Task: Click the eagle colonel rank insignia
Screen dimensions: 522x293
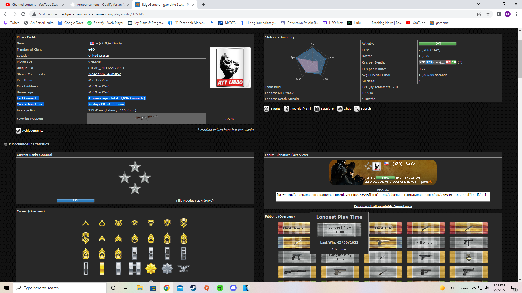Action: tap(184, 268)
